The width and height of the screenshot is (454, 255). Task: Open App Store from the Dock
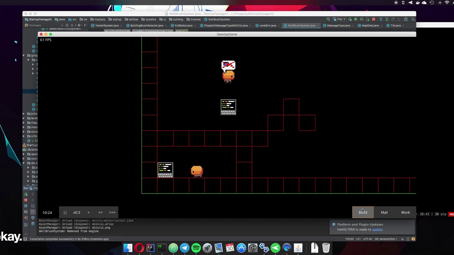pos(241,248)
